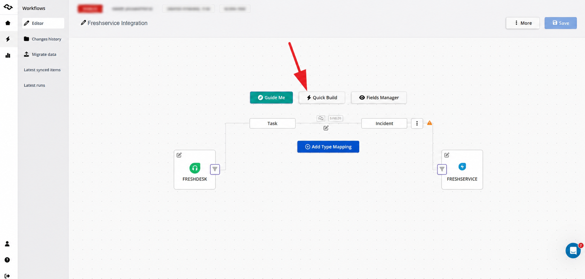Select Migrate data
This screenshot has width=585, height=279.
(40, 54)
